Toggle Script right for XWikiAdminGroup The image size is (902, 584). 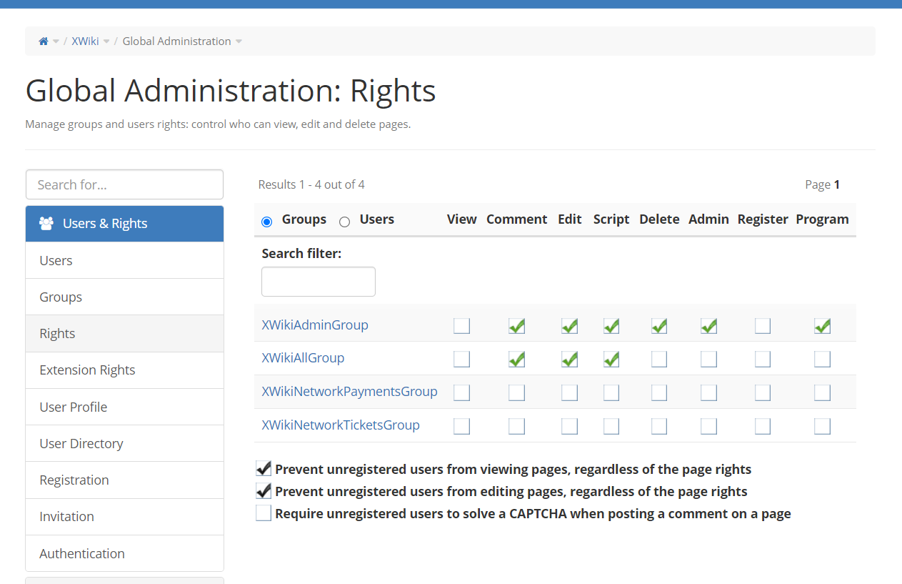[x=611, y=326]
